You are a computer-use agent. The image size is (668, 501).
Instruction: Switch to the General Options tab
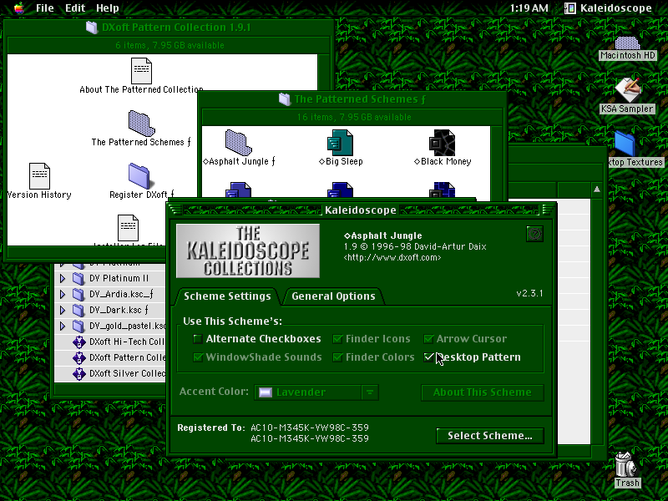[x=333, y=296]
